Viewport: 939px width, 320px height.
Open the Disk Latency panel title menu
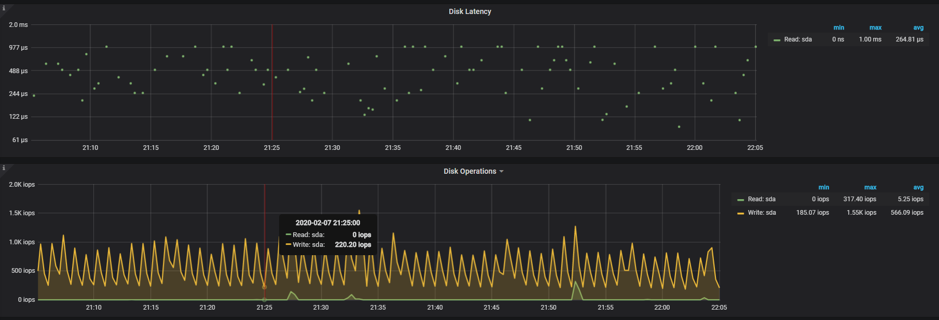[469, 11]
